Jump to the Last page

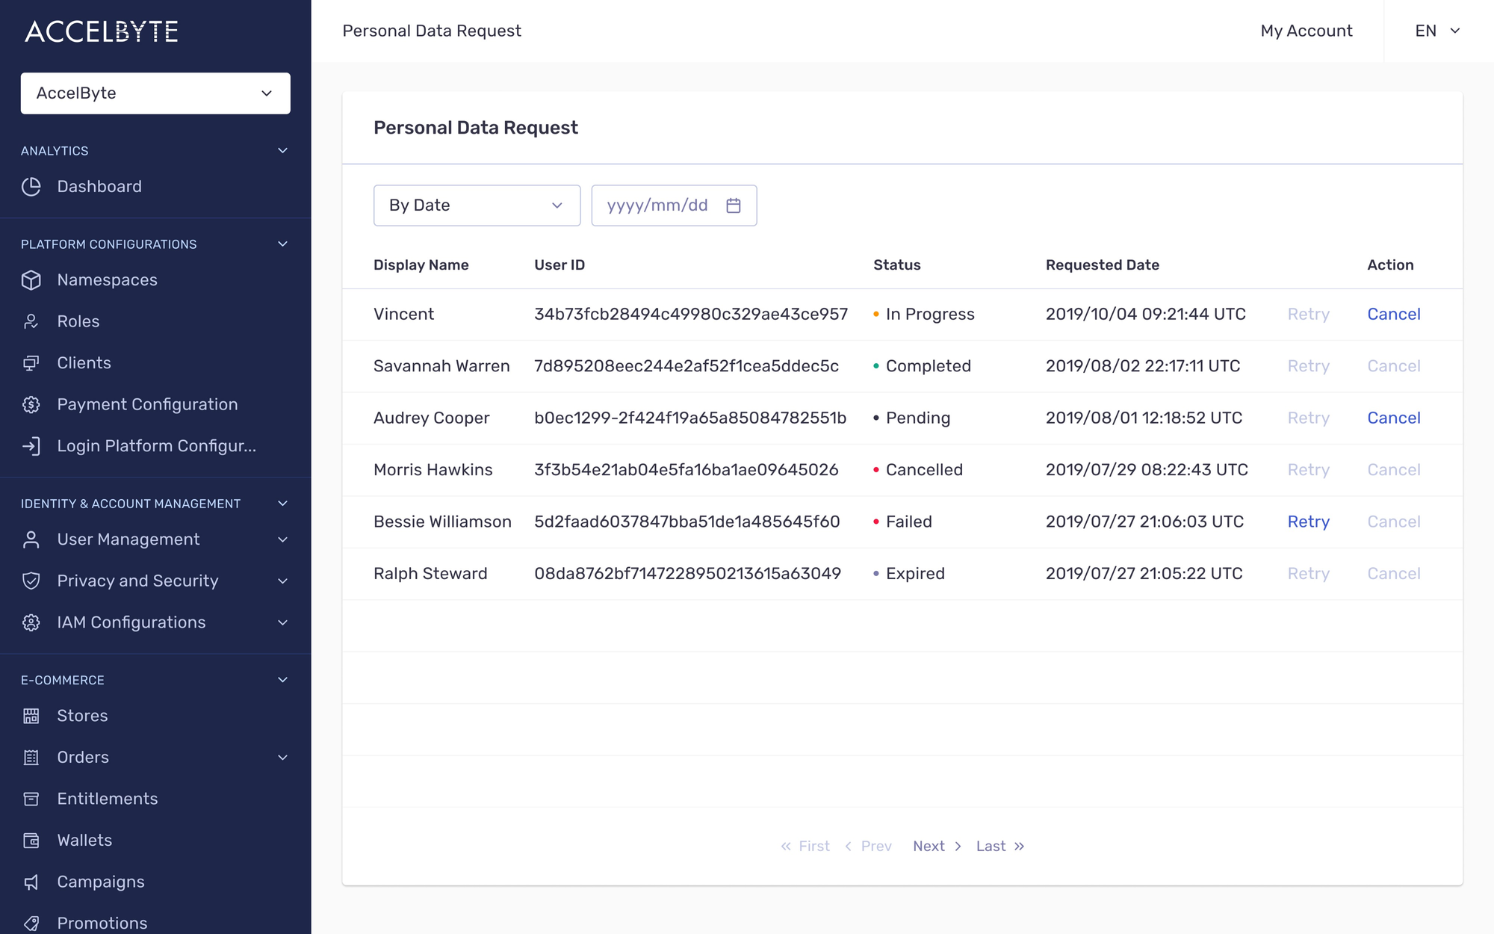click(x=1000, y=847)
